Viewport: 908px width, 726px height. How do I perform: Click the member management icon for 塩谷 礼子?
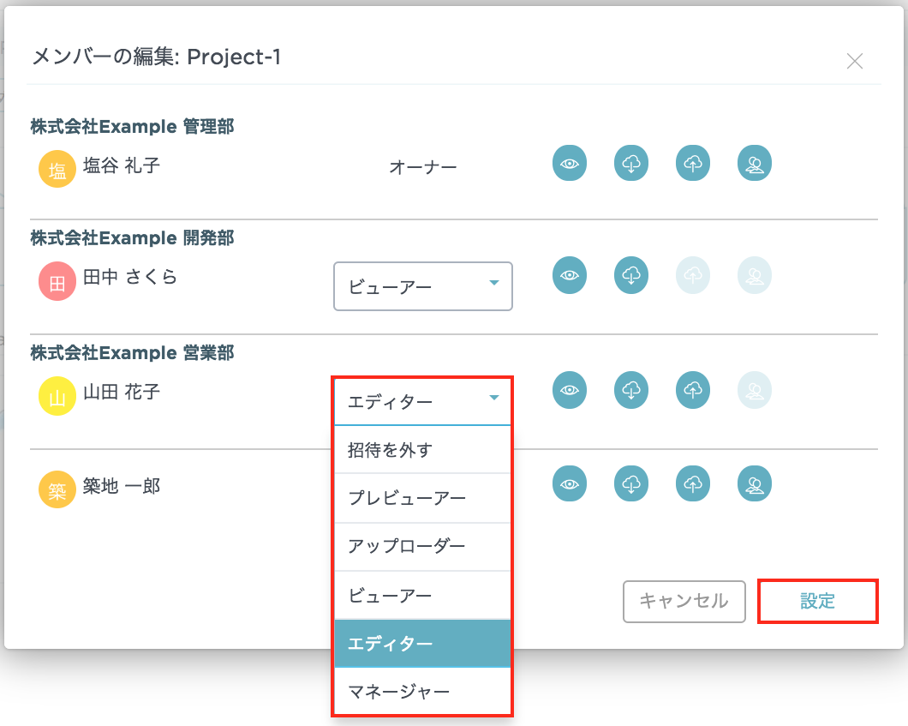tap(754, 163)
